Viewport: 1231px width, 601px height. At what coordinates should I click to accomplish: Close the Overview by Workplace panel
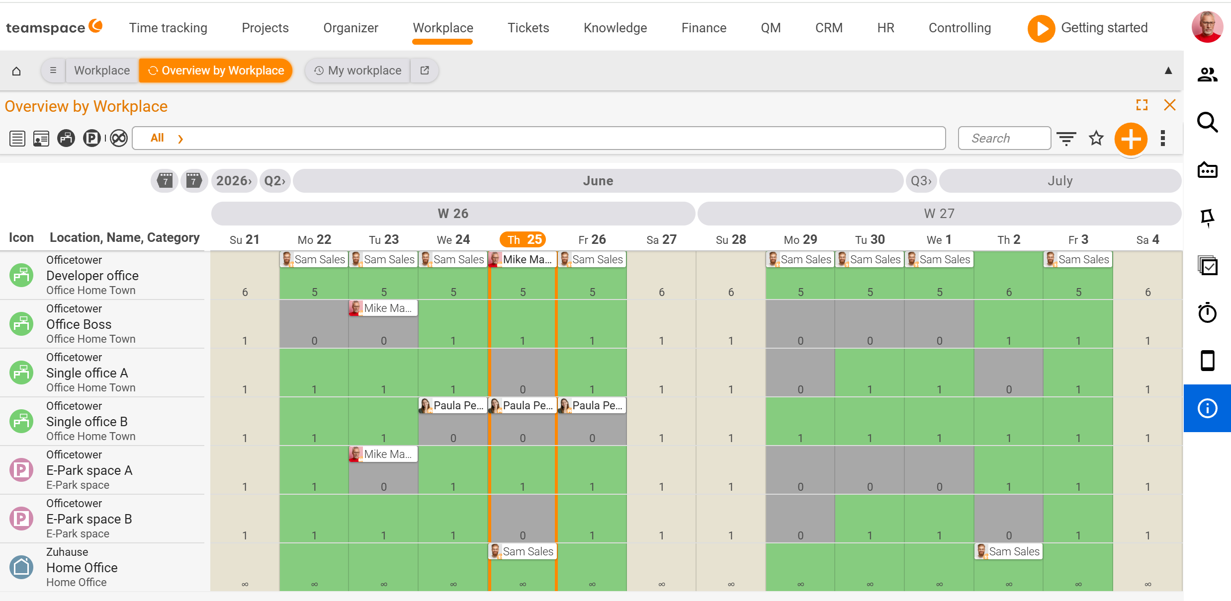(1169, 105)
